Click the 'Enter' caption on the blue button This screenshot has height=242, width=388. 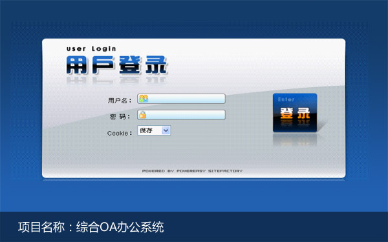286,99
